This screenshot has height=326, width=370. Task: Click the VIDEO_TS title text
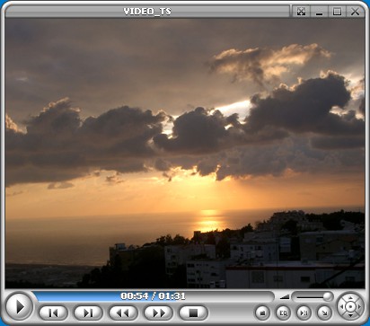click(x=147, y=12)
